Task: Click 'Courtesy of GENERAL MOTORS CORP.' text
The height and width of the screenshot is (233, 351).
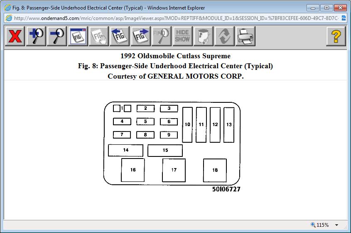Action: [175, 76]
